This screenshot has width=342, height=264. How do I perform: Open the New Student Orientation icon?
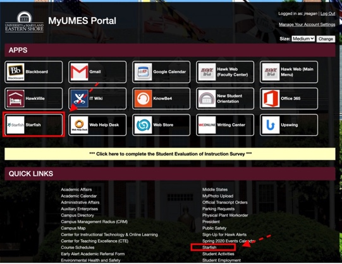(x=207, y=99)
